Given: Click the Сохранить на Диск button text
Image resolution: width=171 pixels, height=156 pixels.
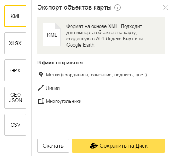Looking at the screenshot, I should tap(123, 146).
